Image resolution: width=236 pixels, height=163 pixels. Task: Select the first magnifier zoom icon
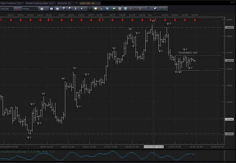(64, 9)
